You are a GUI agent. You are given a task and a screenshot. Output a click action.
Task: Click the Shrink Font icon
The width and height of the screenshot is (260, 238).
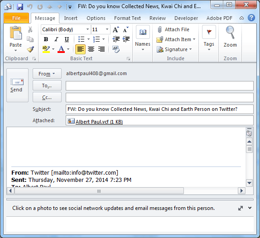[x=126, y=29]
